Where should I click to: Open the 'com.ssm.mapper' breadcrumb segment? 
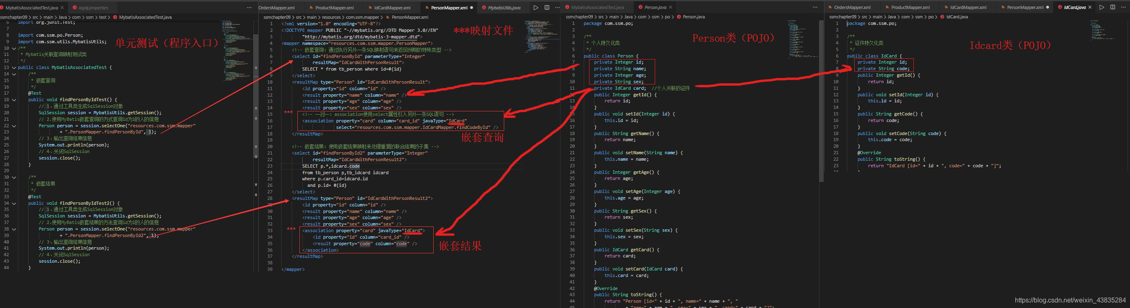(x=362, y=17)
